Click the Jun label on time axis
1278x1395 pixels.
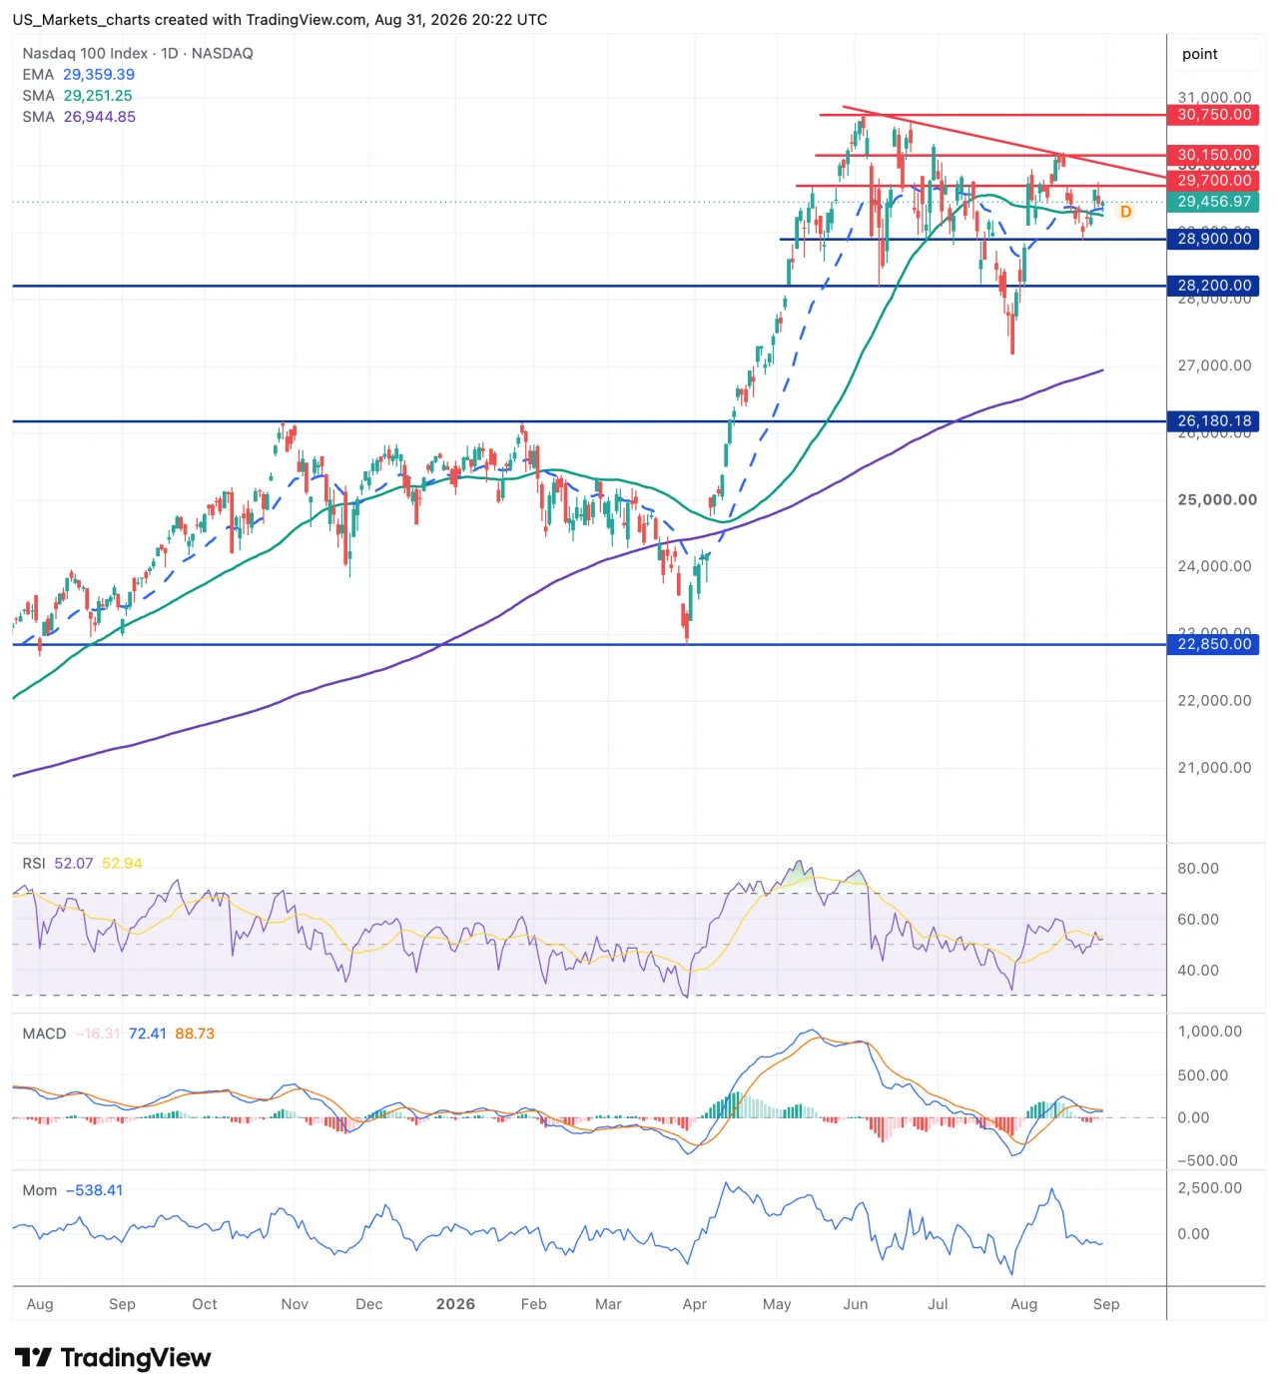pyautogui.click(x=856, y=1304)
